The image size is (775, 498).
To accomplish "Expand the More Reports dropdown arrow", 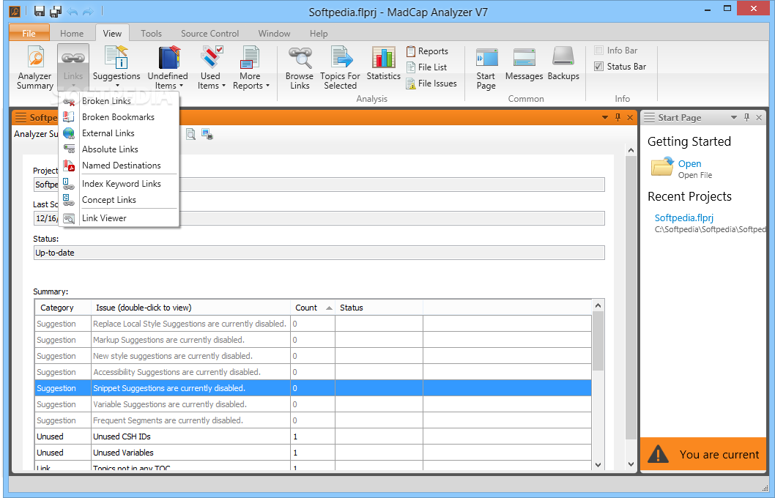I will coord(267,86).
